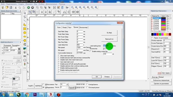The width and height of the screenshot is (173, 97).
Task: Click the mirror horizontal icon
Action: click(64, 12)
